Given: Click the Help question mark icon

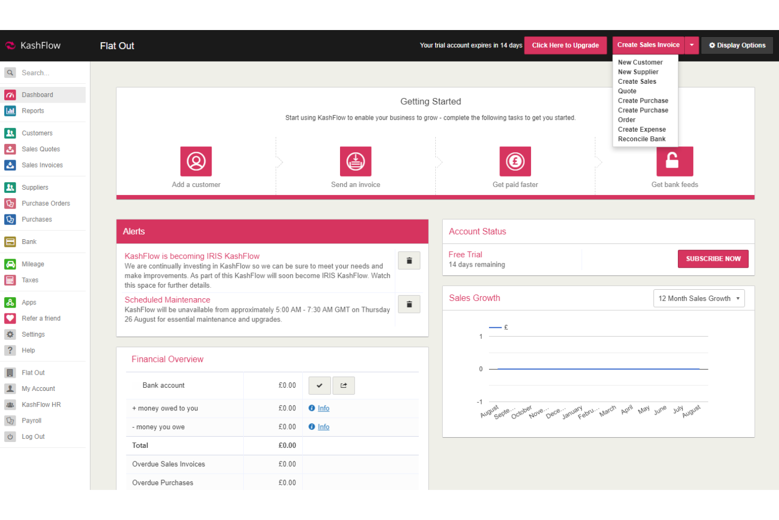Looking at the screenshot, I should click(10, 350).
